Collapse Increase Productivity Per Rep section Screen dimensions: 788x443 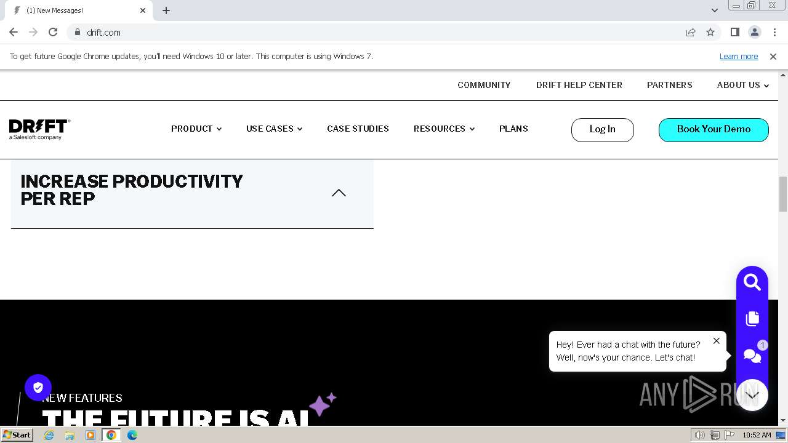coord(339,193)
